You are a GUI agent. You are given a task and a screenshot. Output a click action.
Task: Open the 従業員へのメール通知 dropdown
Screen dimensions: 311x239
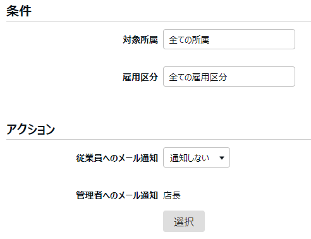197,157
